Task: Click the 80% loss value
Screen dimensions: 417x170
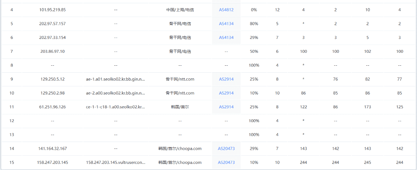Action: tap(254, 24)
